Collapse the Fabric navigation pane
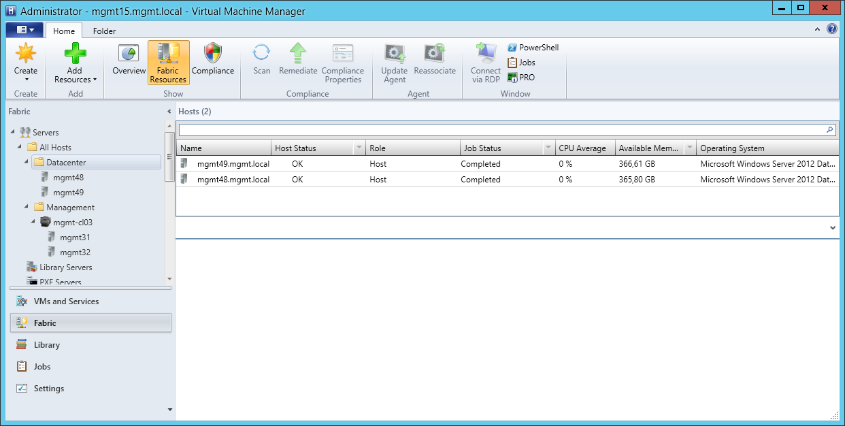The height and width of the screenshot is (426, 845). coord(169,112)
